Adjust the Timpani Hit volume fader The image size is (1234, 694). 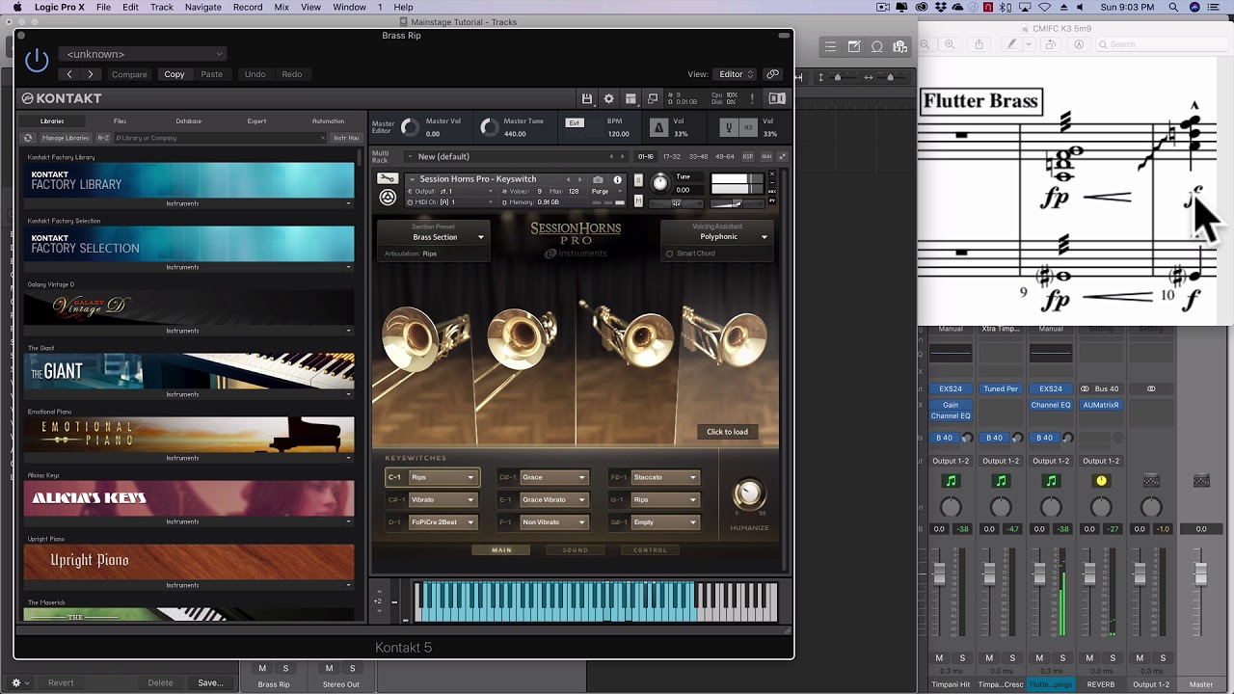939,574
